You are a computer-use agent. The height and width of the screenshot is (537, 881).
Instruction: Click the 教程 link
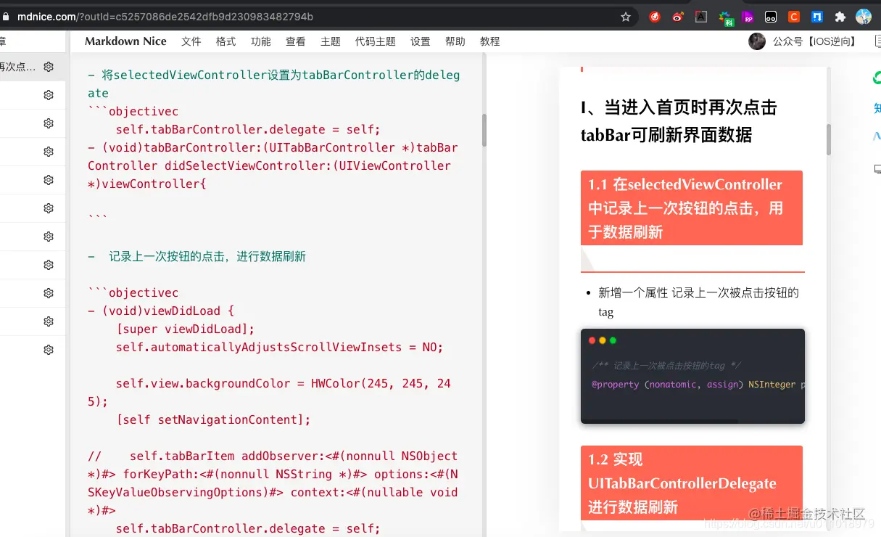pos(489,41)
